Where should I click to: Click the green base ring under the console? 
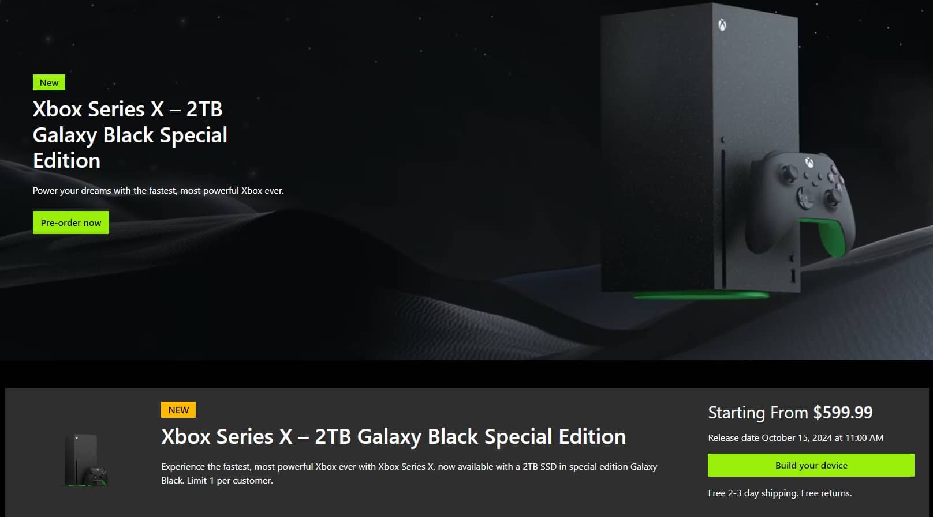tap(701, 296)
